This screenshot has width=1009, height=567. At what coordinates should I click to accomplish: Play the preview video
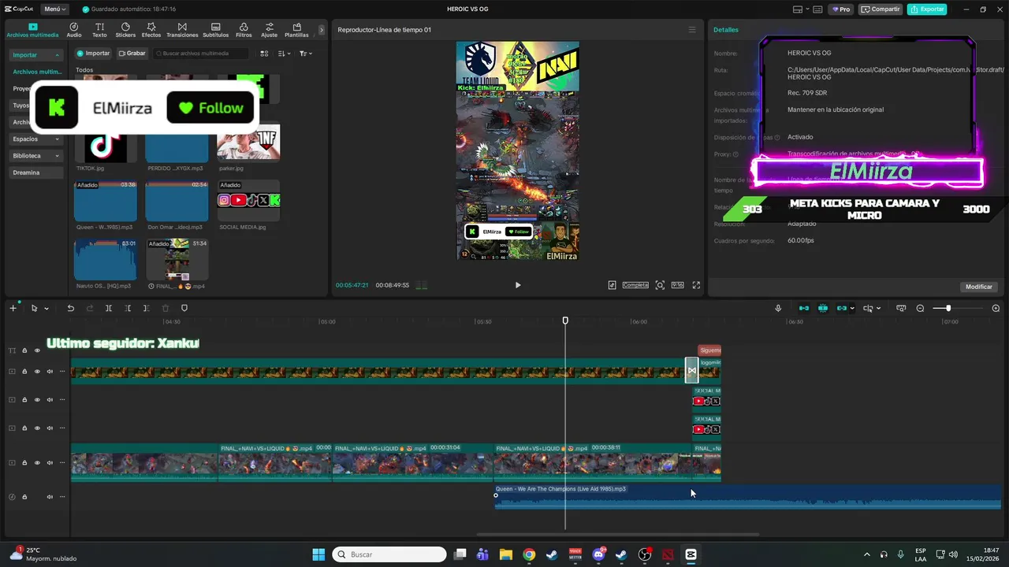[518, 285]
